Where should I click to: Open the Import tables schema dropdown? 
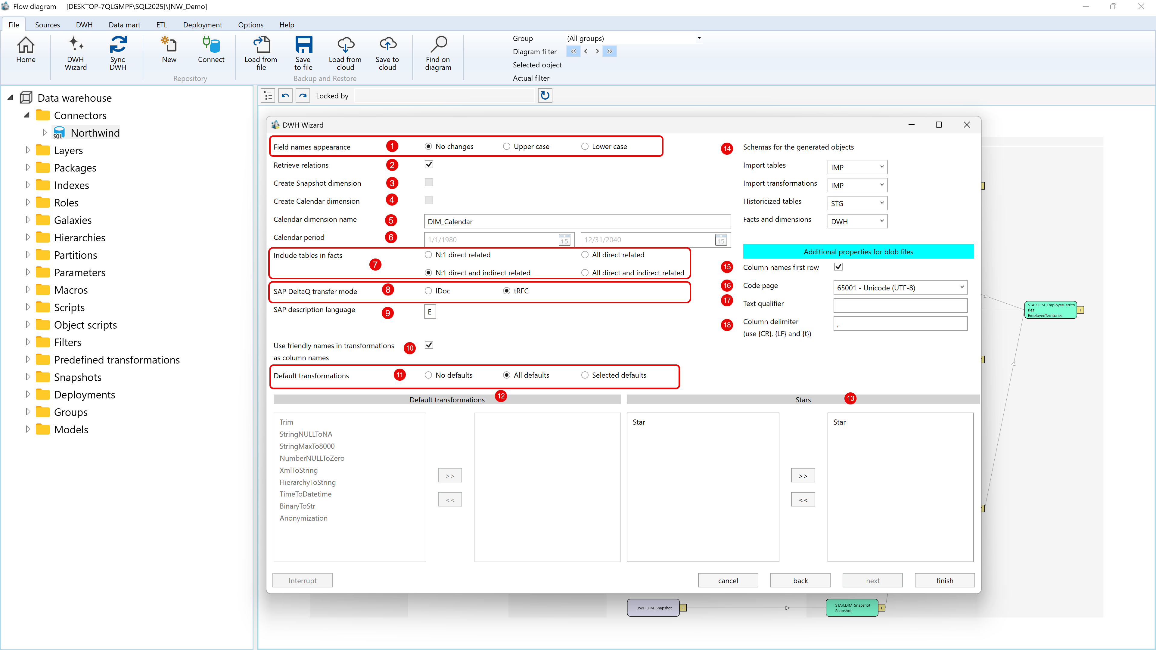(857, 167)
